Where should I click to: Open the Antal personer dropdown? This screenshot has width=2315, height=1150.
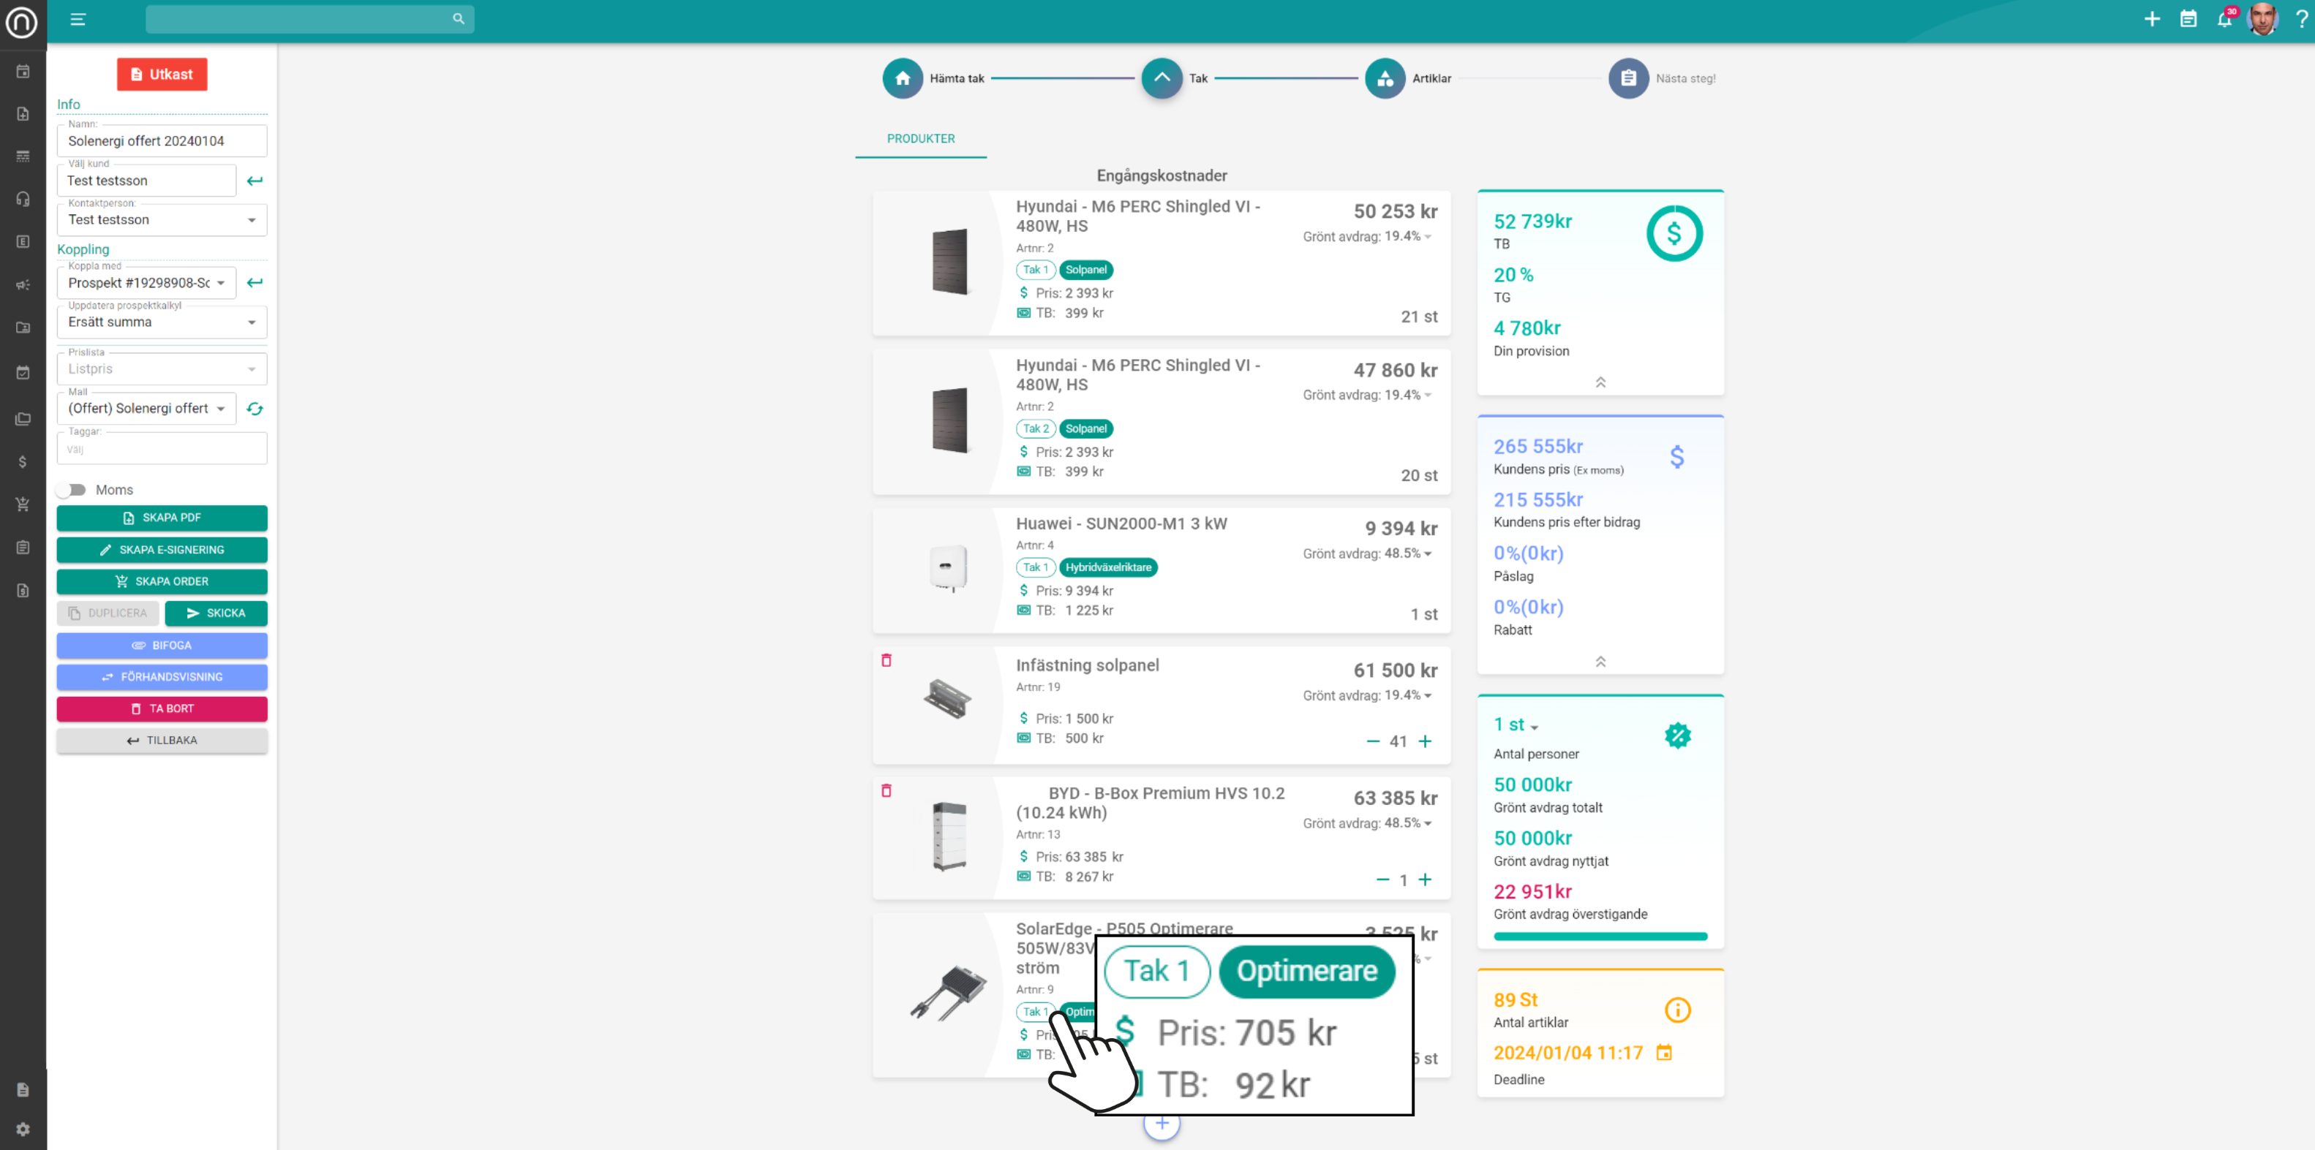[1516, 725]
